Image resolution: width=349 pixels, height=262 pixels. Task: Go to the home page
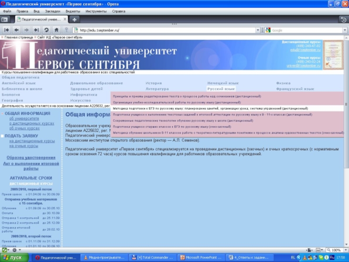56,30
